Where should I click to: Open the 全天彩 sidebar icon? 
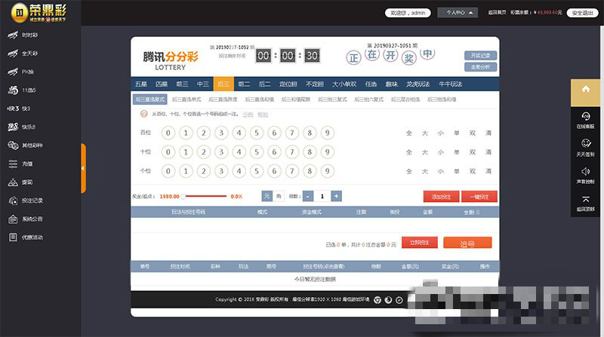(x=13, y=54)
